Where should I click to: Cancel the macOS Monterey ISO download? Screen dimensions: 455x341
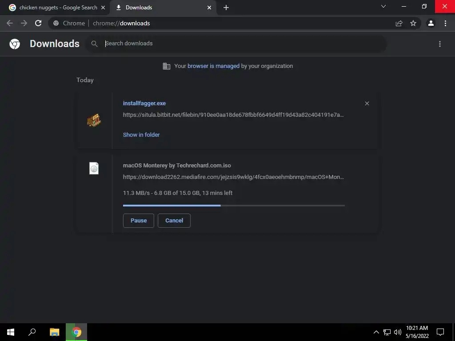pyautogui.click(x=174, y=221)
